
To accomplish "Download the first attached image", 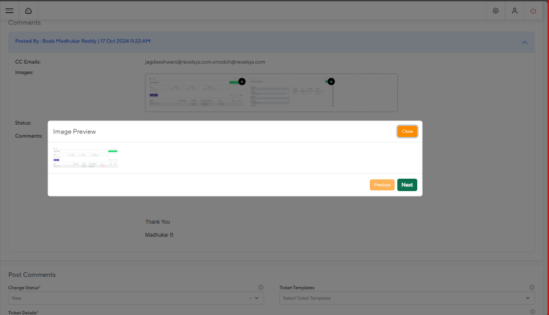I will (242, 81).
